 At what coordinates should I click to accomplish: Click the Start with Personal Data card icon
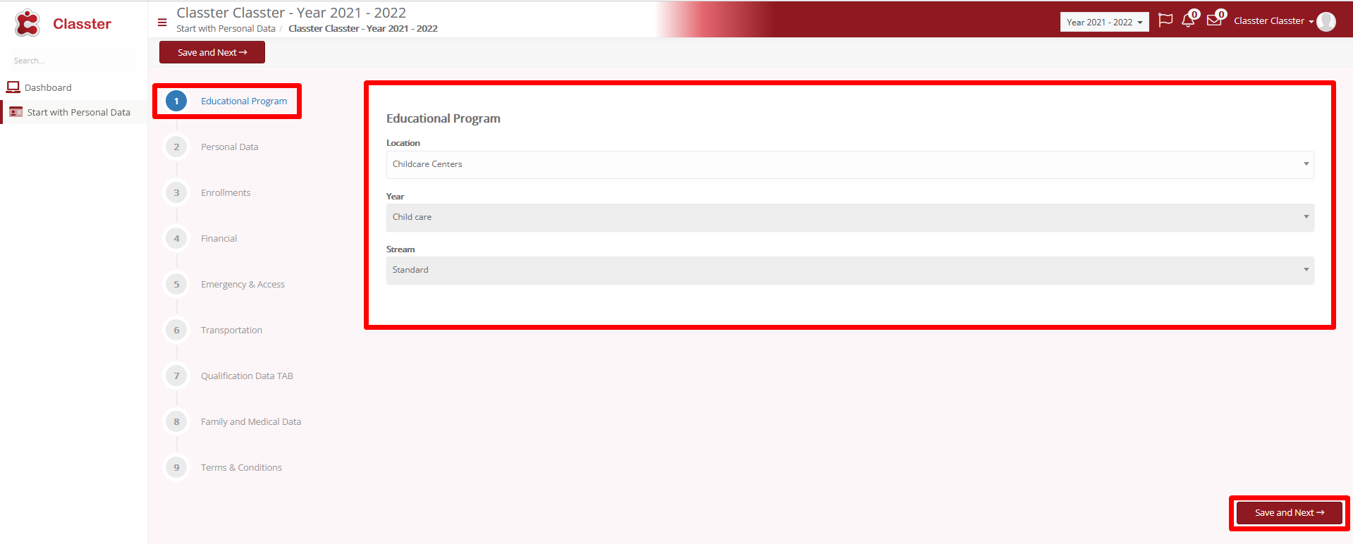[x=16, y=112]
